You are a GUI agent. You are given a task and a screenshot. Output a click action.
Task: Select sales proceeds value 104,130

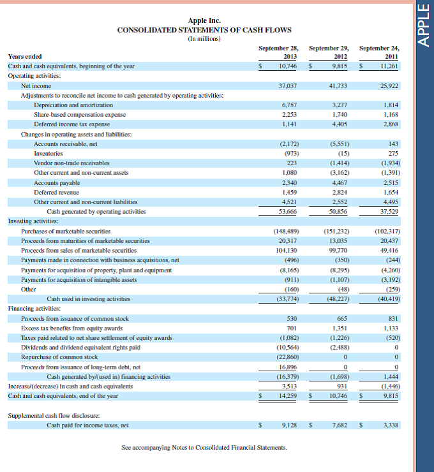286,251
